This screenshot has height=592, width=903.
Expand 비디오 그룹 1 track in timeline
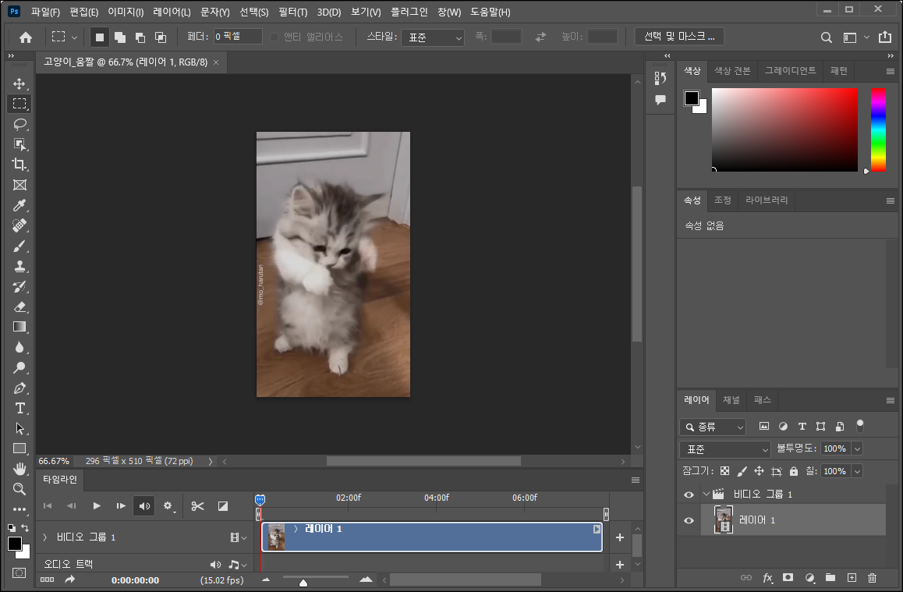click(45, 537)
